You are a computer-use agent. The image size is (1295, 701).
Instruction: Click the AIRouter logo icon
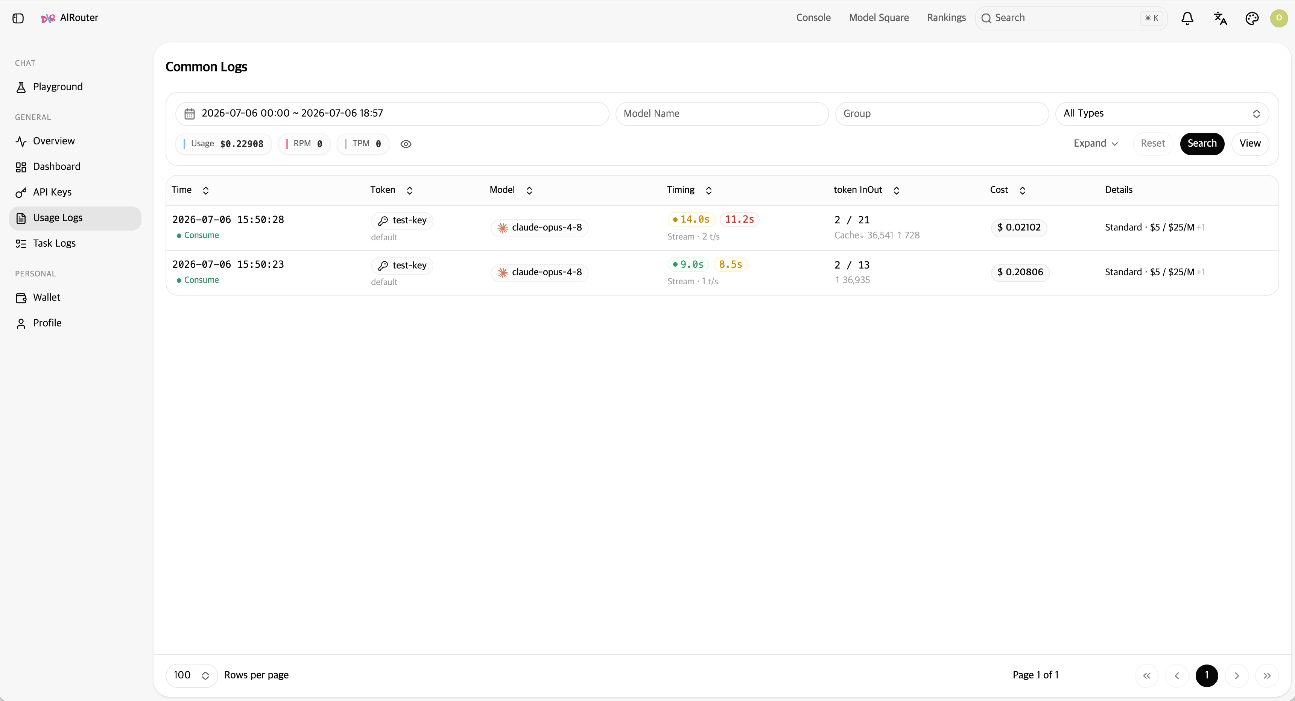click(x=48, y=18)
